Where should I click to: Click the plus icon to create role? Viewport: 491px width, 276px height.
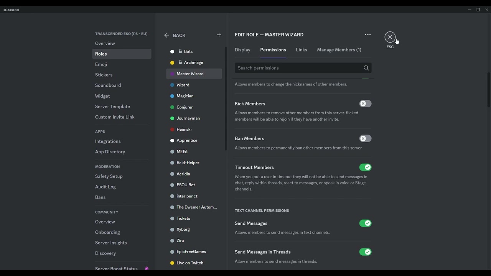tap(219, 35)
